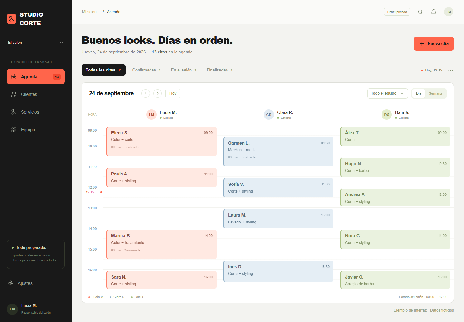
Task: Open Ajustes in the sidebar
Action: pos(36,283)
